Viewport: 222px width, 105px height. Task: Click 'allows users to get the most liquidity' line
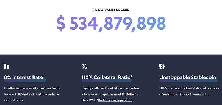[110, 94]
